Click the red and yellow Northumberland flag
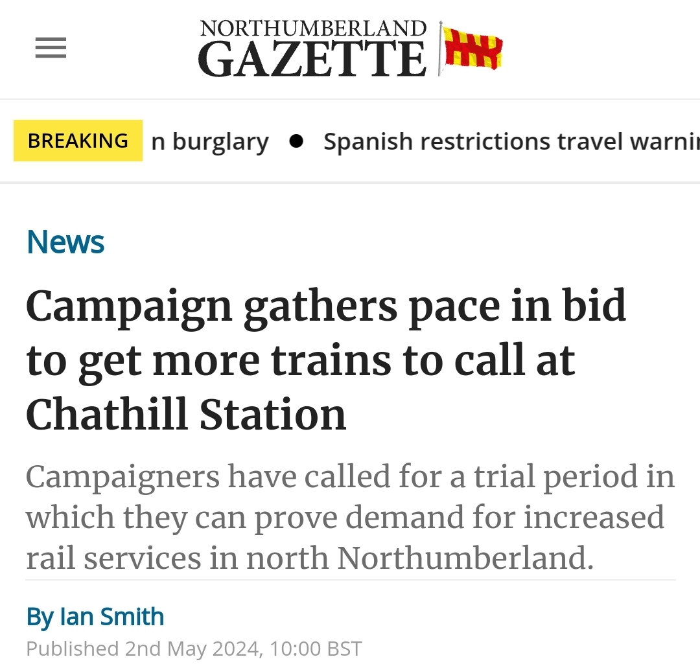 point(472,48)
